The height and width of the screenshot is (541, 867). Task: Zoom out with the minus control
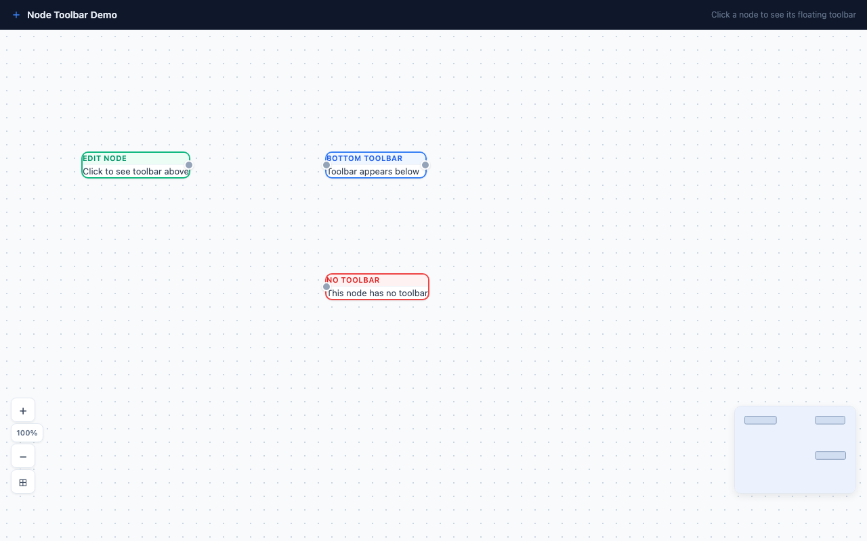tap(23, 456)
